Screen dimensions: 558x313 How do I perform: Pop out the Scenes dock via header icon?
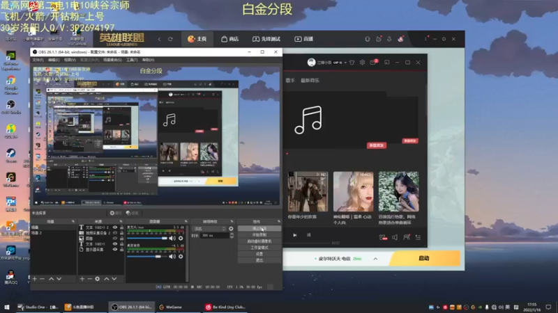(73, 221)
